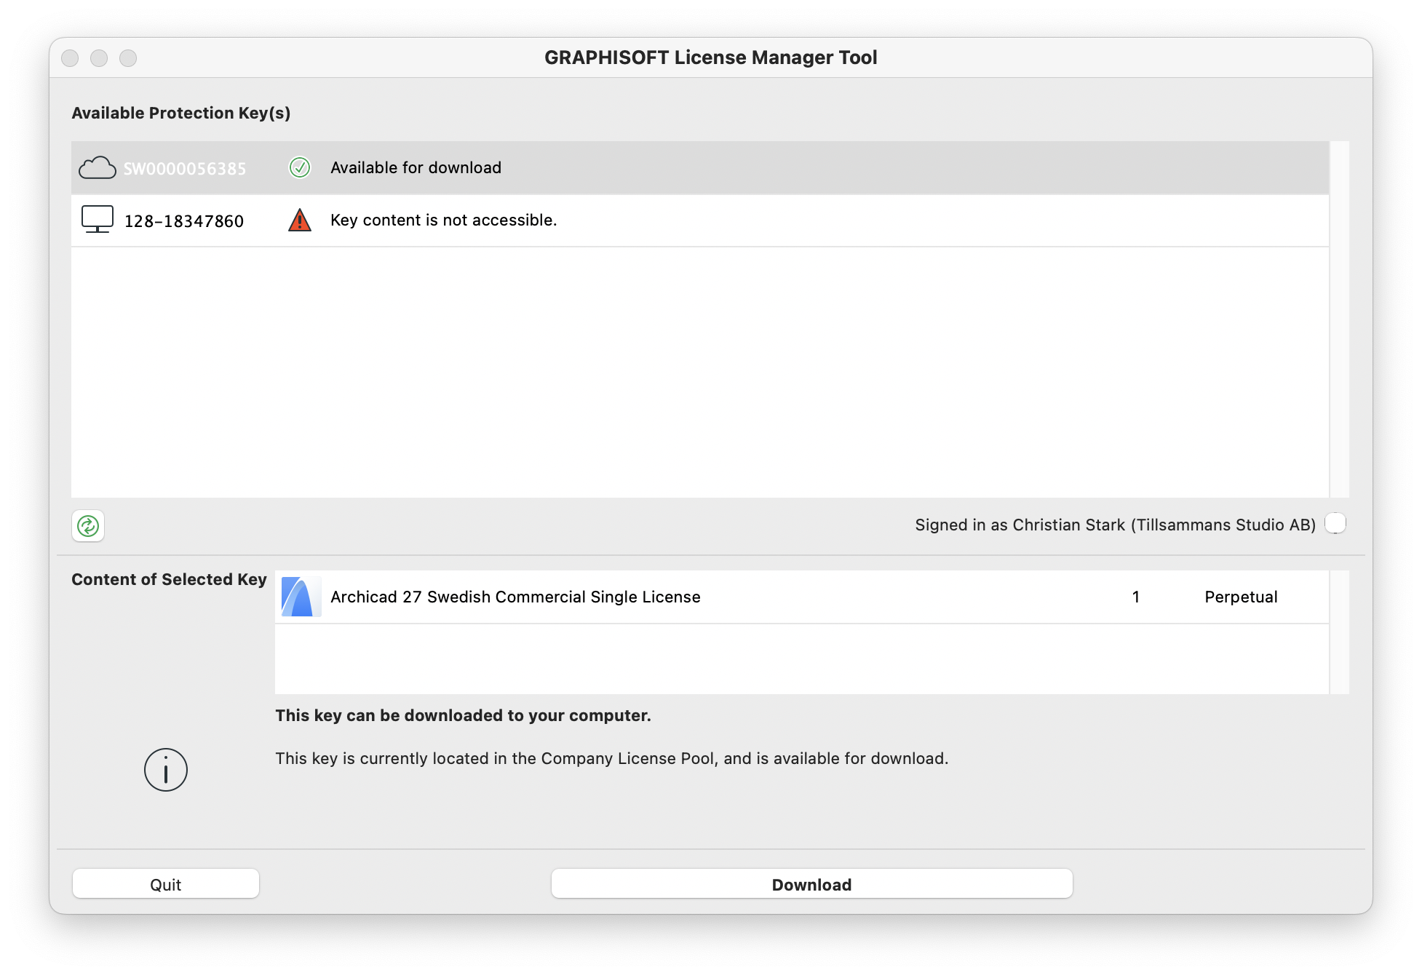Click the 'Available for download' status text

[416, 168]
